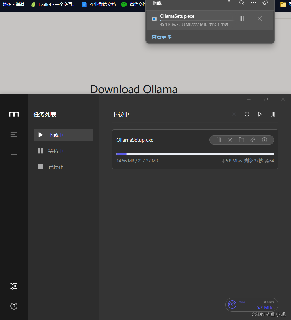Open more options in browser download panel

pos(253,3)
